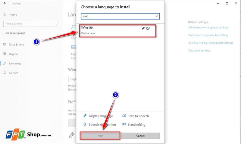Select Date & time in sidebar
The height and width of the screenshot is (144, 241).
[x=16, y=45]
